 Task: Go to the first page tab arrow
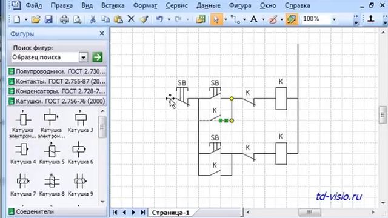coord(115,213)
